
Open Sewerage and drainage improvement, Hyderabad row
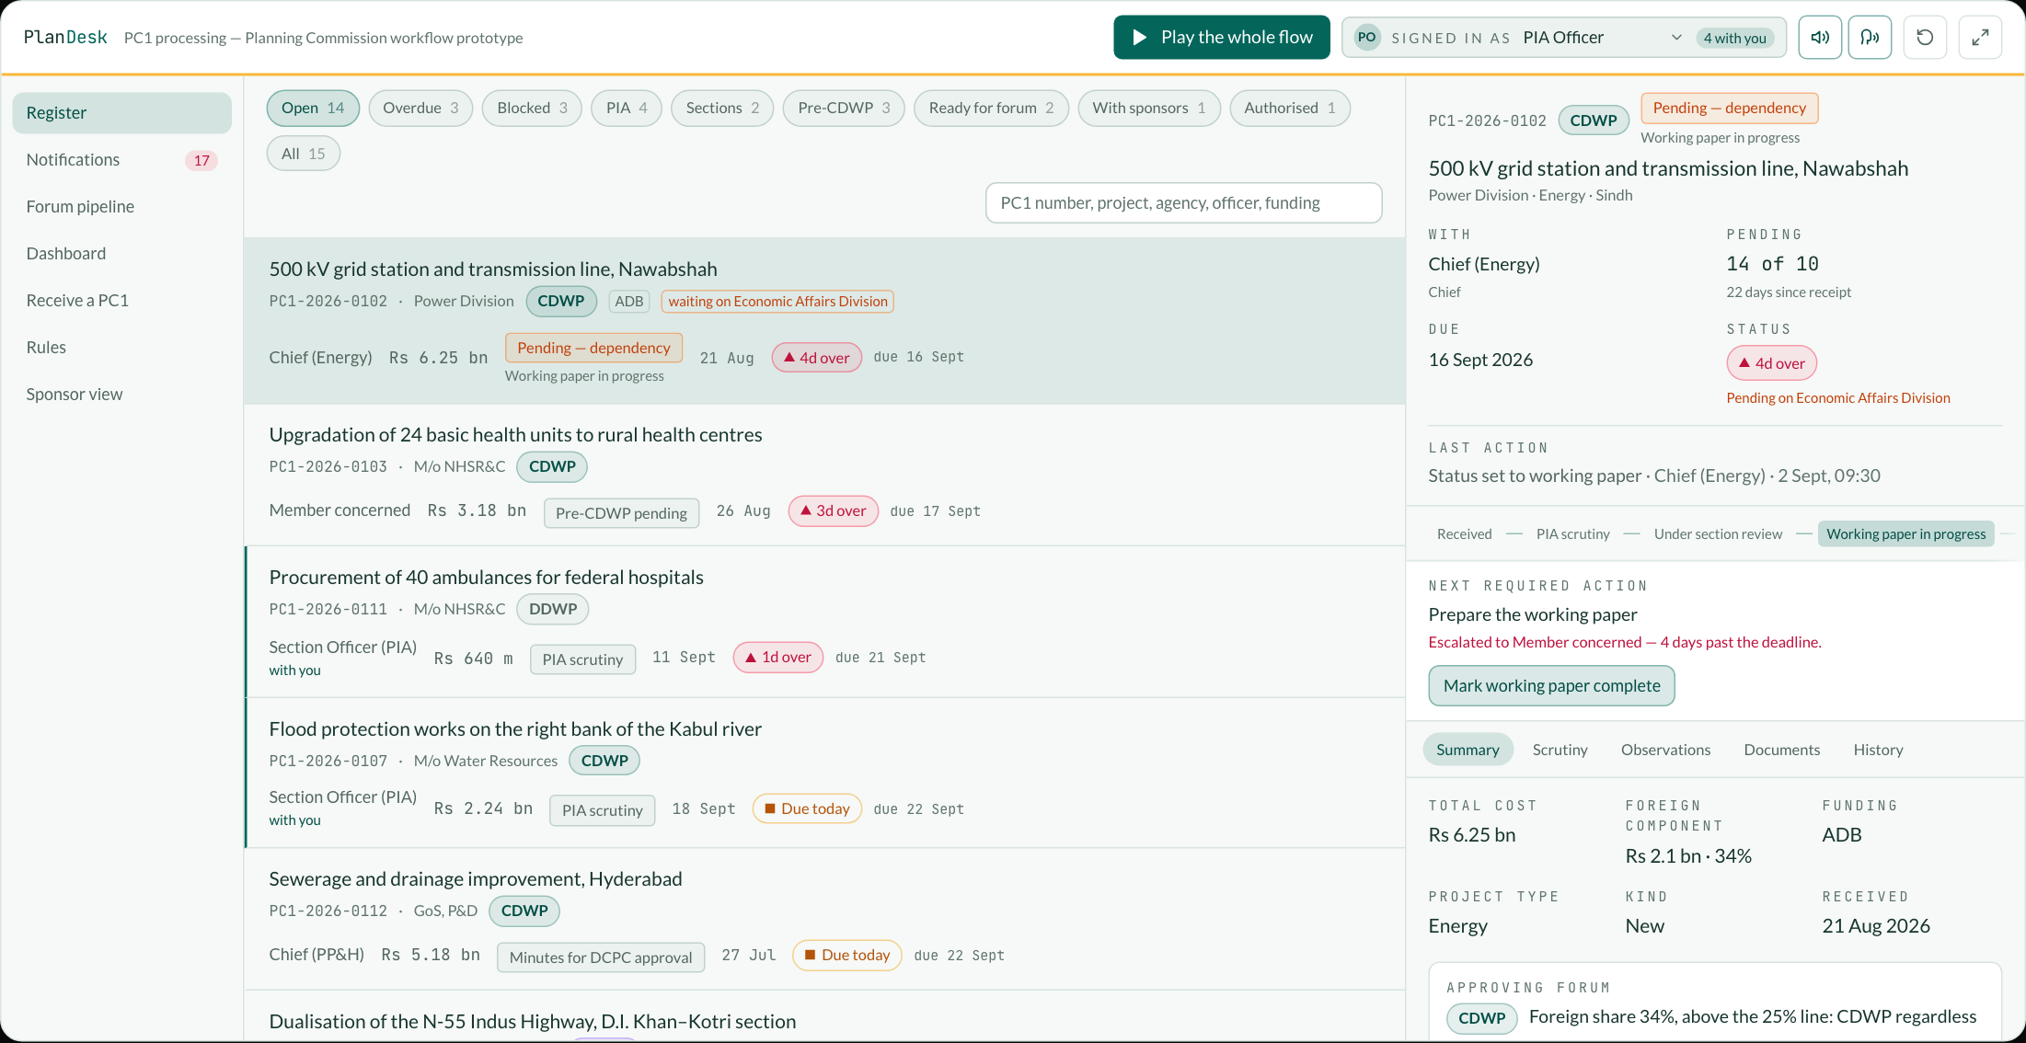click(823, 919)
